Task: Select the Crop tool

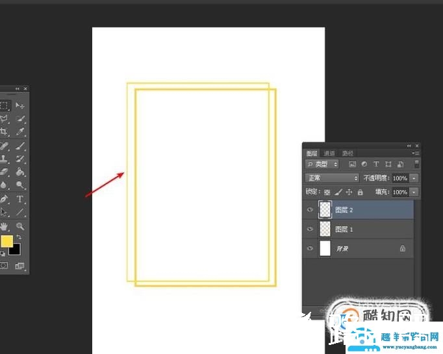Action: (x=4, y=132)
